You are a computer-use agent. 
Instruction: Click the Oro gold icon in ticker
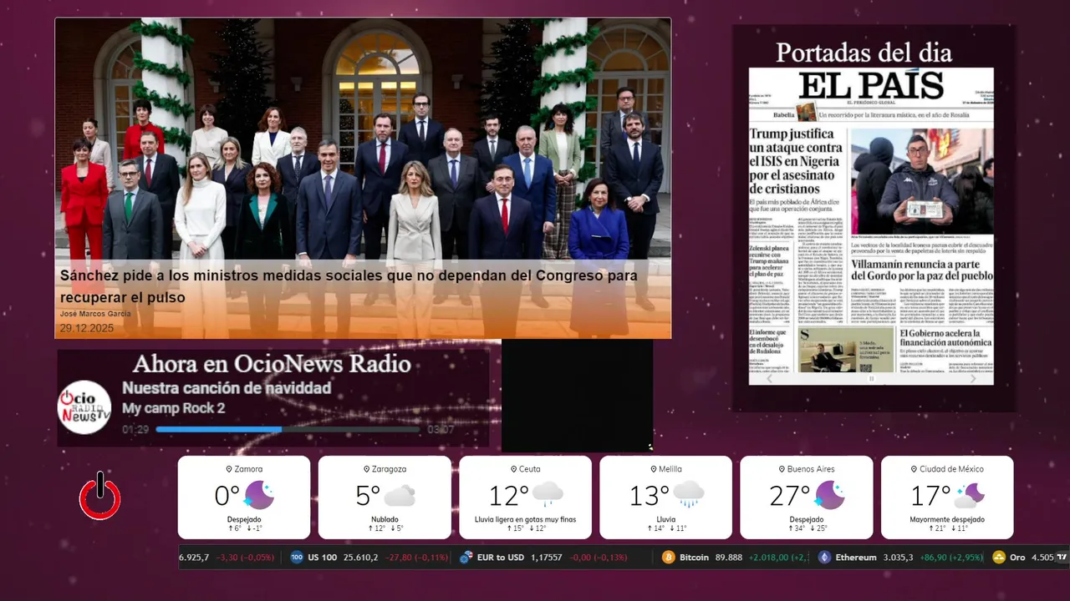tap(999, 558)
